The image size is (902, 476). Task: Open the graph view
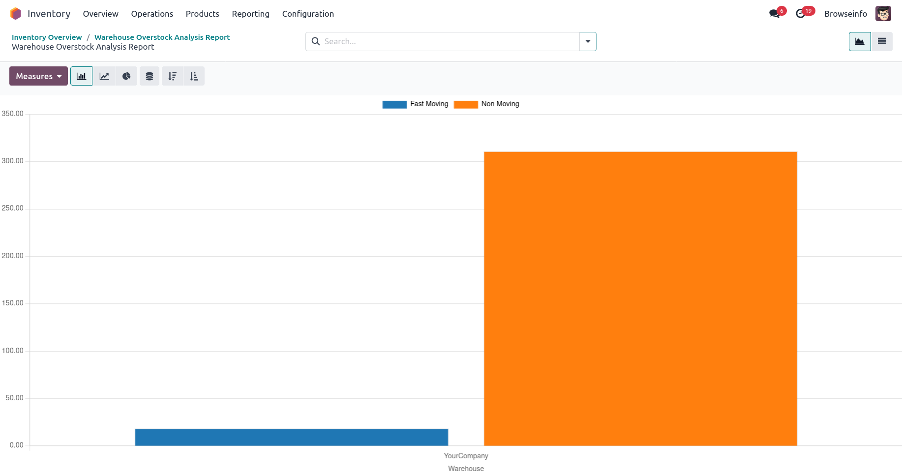click(859, 42)
